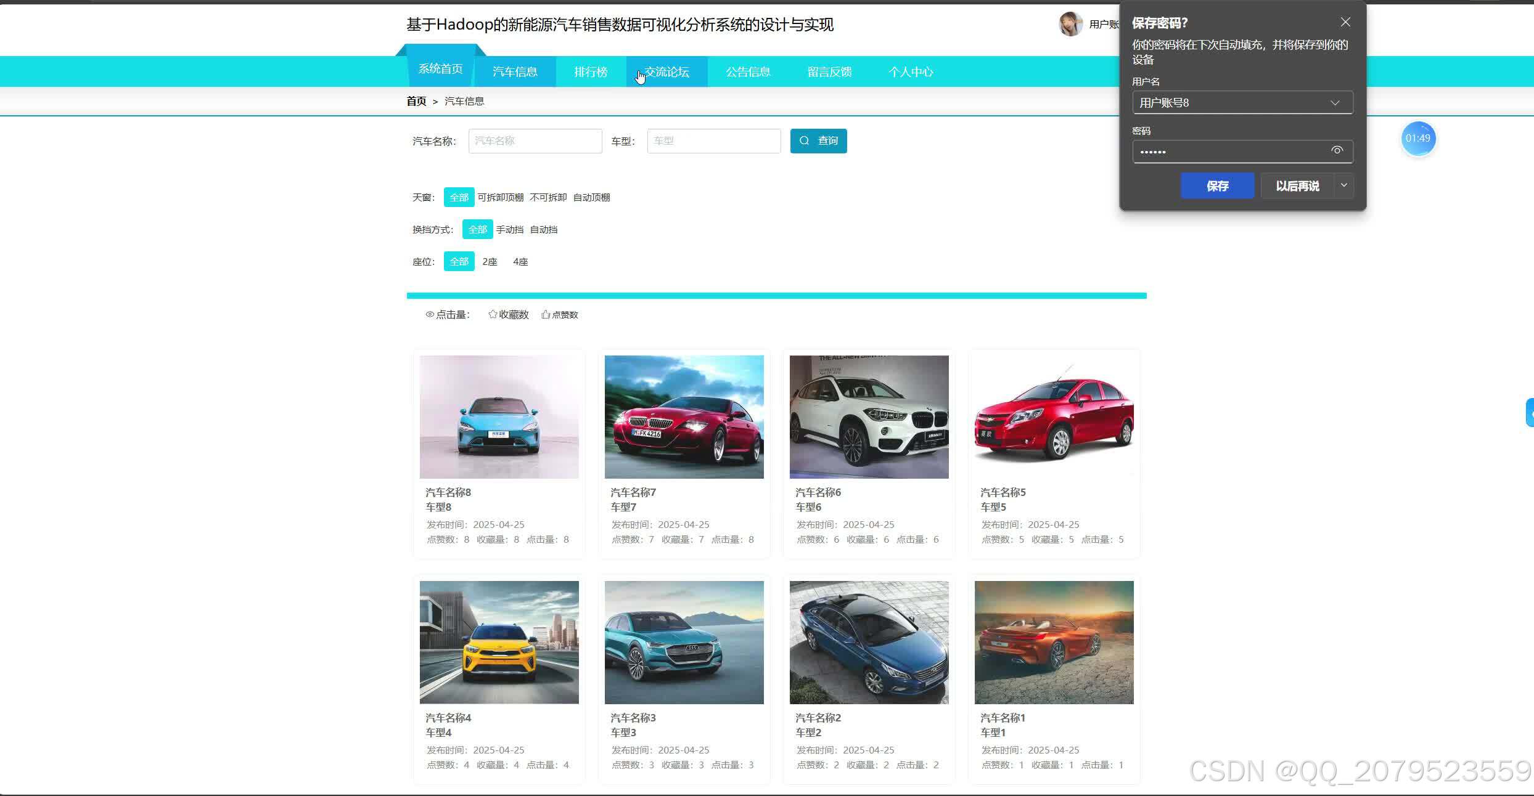Select the 2座 seat filter
The image size is (1534, 796).
pyautogui.click(x=490, y=262)
